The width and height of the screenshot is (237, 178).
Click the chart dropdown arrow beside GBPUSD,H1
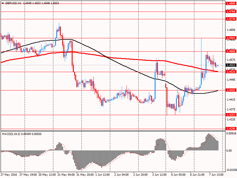[3, 3]
